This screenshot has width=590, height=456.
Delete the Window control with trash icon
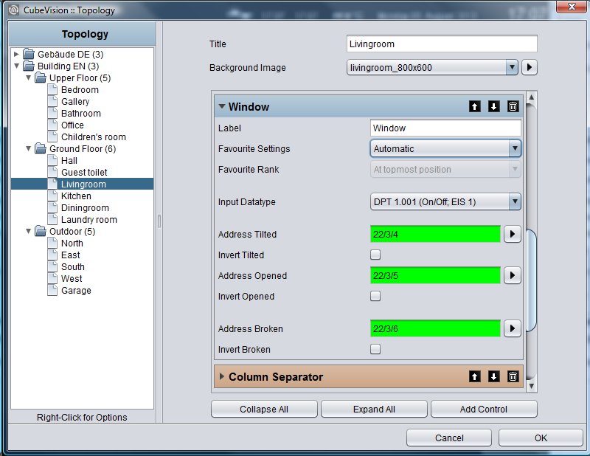pyautogui.click(x=513, y=106)
